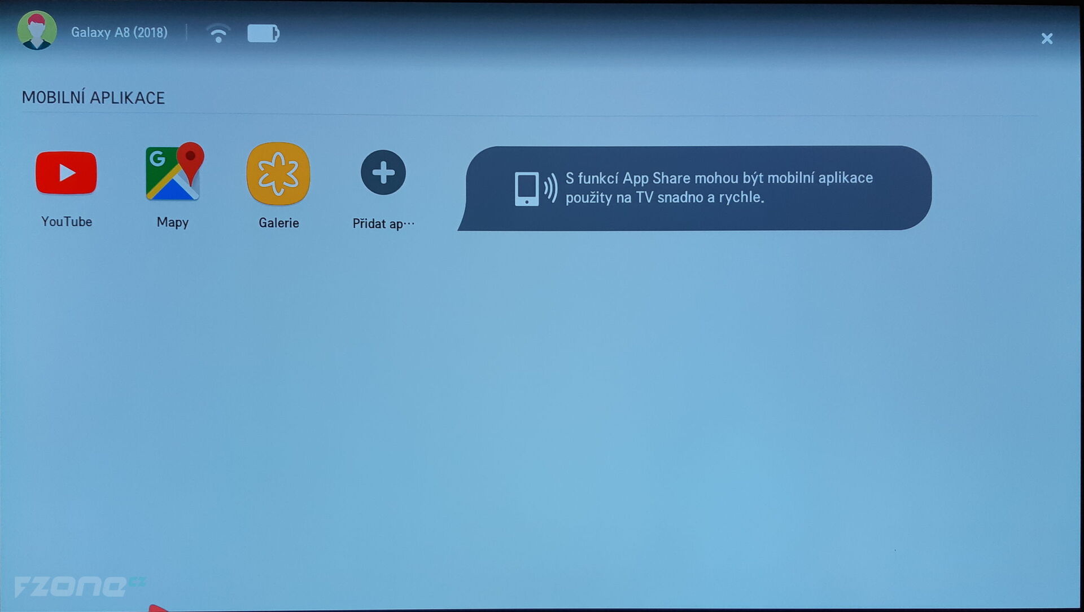The image size is (1084, 612).
Task: Select the plus icon to add
Action: pos(384,172)
